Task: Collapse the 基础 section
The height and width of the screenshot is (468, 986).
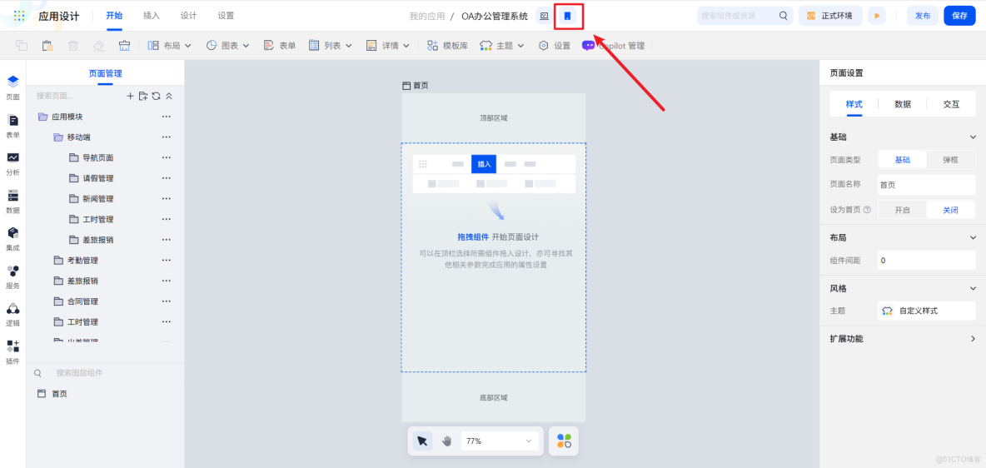Action: tap(973, 137)
